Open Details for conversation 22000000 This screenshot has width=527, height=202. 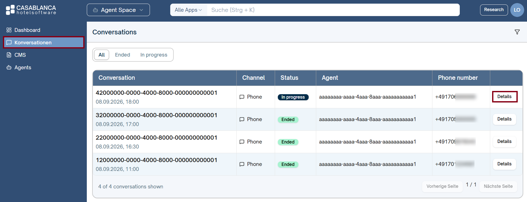click(504, 141)
